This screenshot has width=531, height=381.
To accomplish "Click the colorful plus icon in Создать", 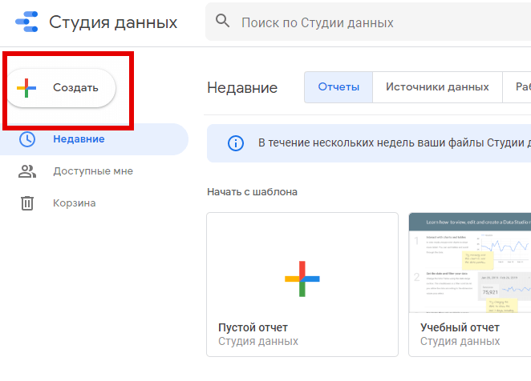I will [27, 88].
